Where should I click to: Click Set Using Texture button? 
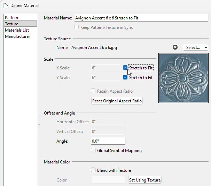tap(145, 180)
